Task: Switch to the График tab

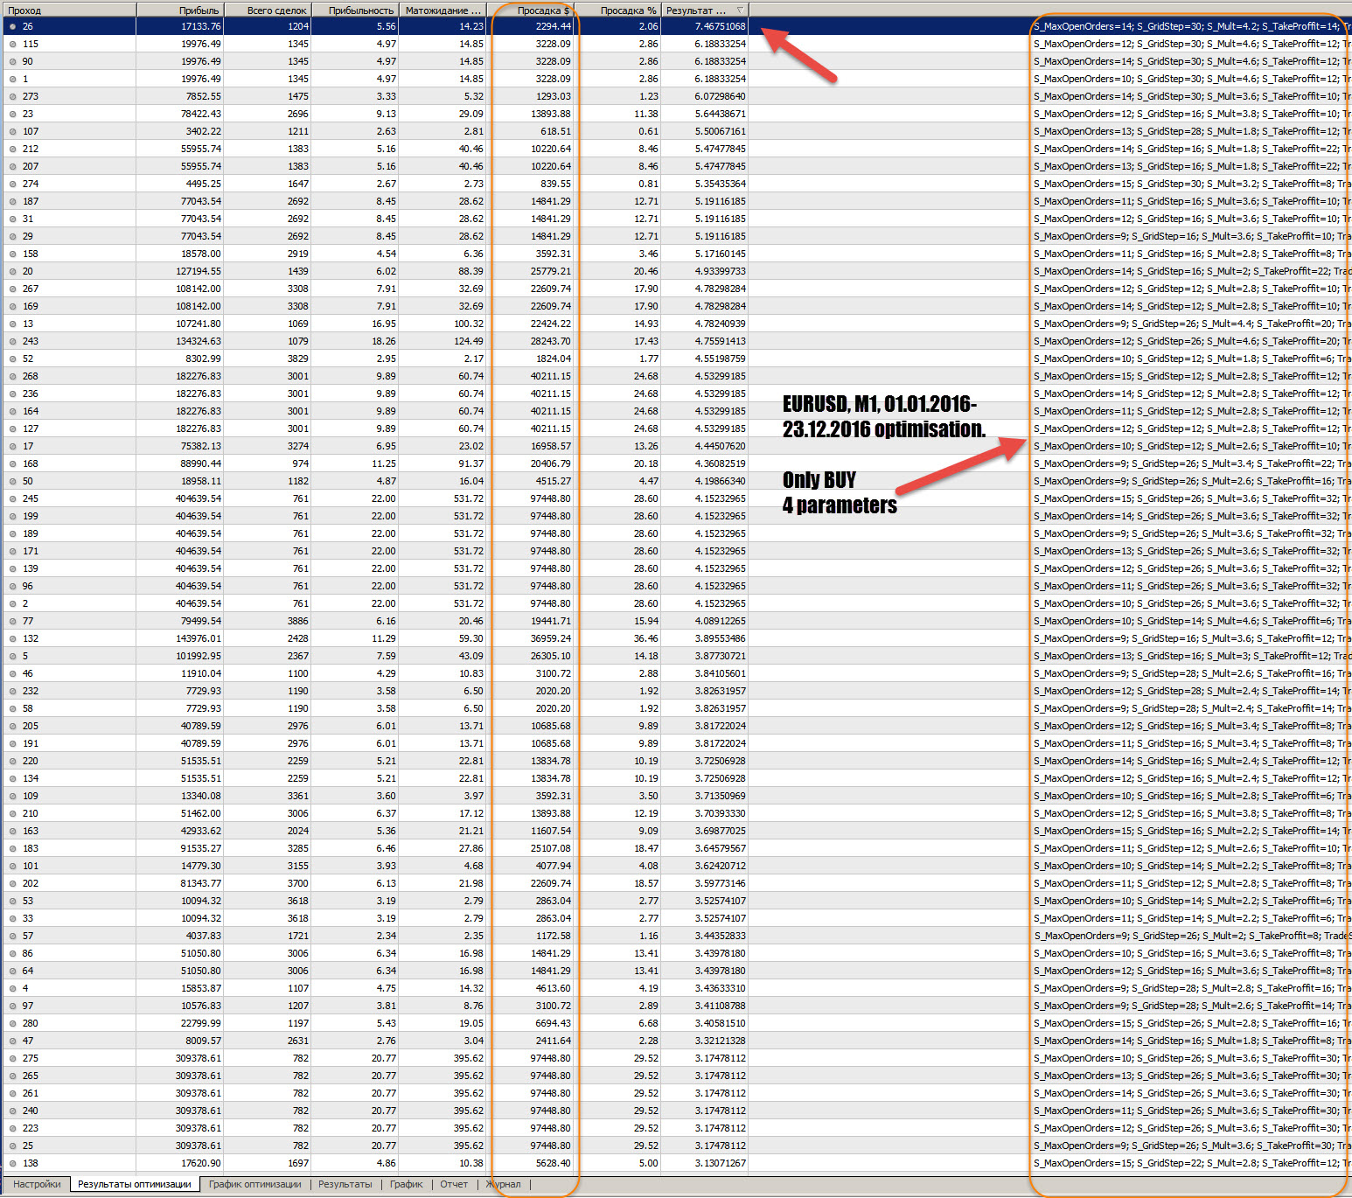Action: [406, 1184]
